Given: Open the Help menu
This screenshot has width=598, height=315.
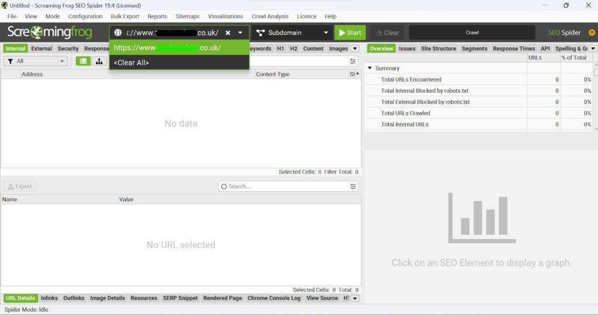Looking at the screenshot, I should click(331, 16).
